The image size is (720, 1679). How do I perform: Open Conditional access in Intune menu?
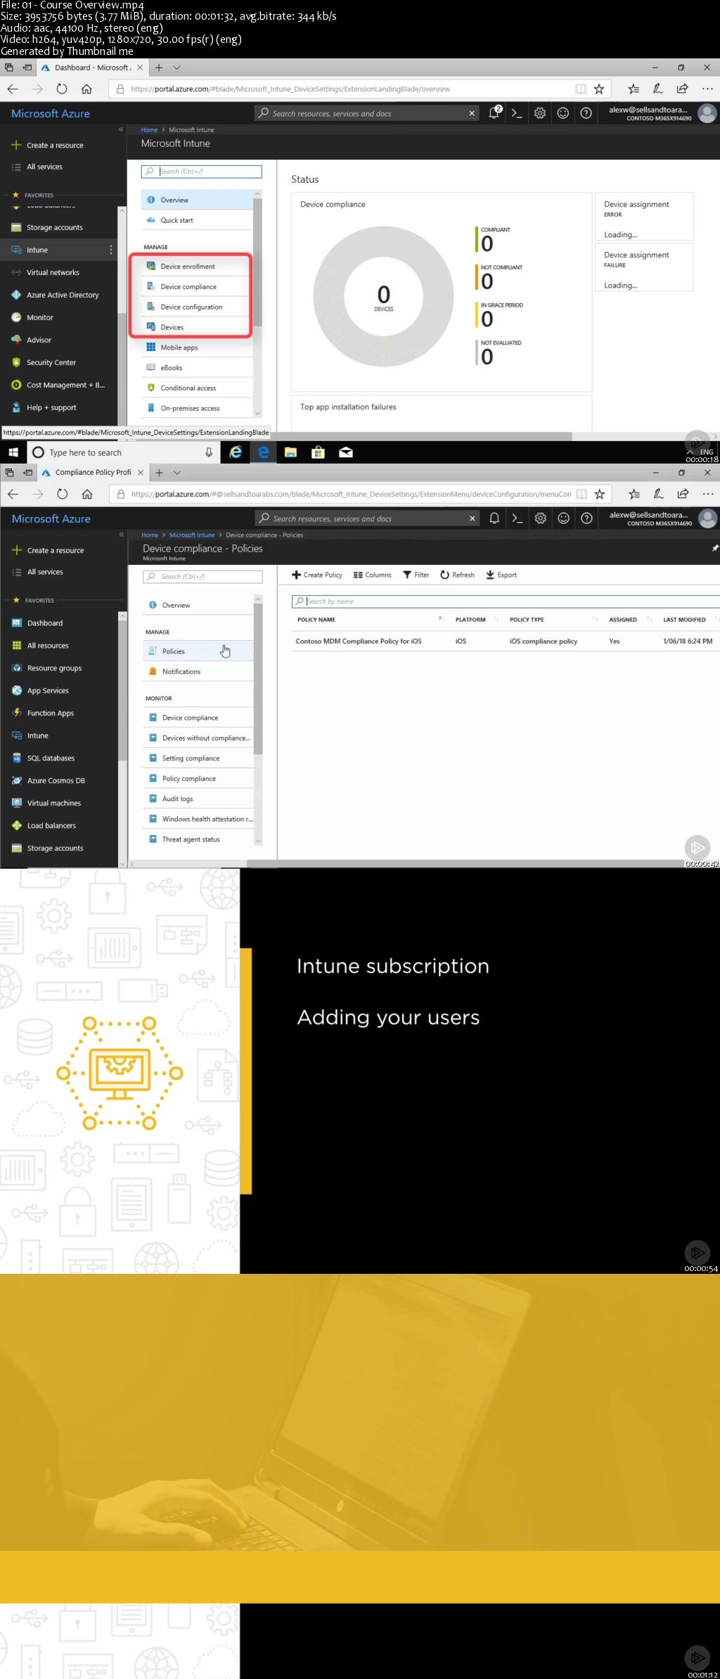point(188,388)
